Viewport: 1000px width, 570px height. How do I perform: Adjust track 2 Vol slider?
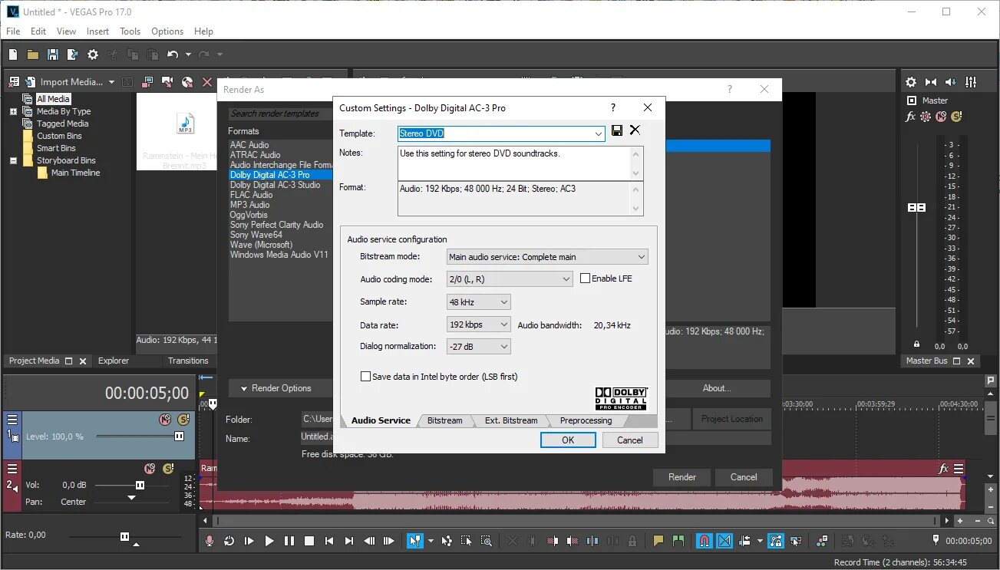(140, 485)
